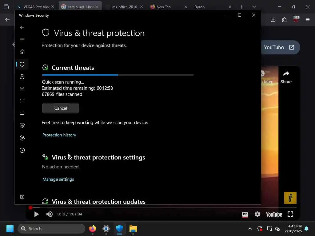This screenshot has height=236, width=315.
Task: Open Account protection in the sidebar
Action: pyautogui.click(x=22, y=77)
